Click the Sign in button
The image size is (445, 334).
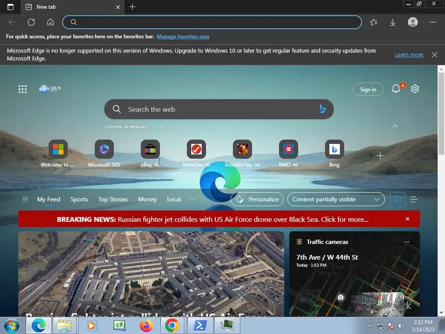click(x=368, y=90)
